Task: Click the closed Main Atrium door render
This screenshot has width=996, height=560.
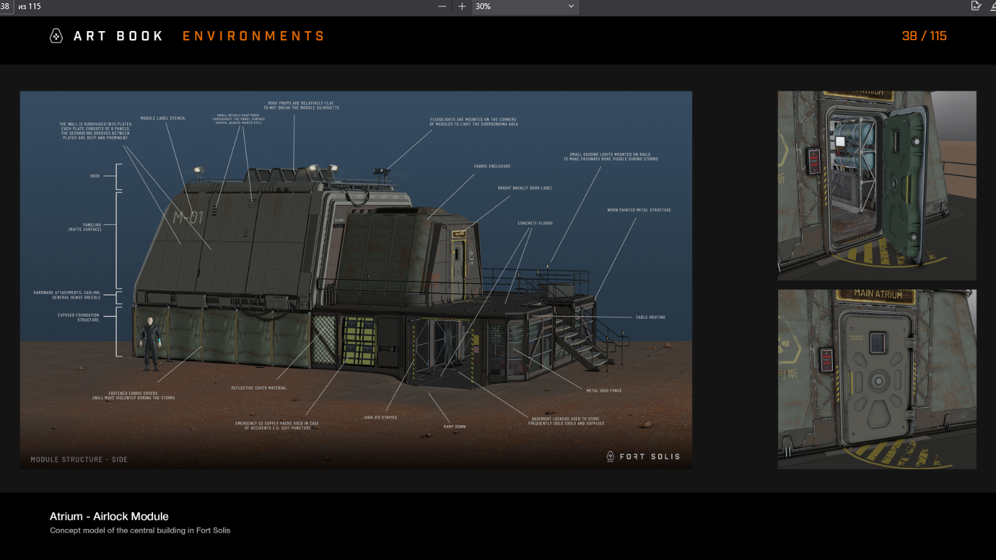Action: point(877,379)
